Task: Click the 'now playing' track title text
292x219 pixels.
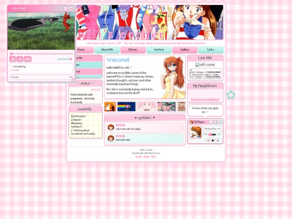Action: [15, 70]
